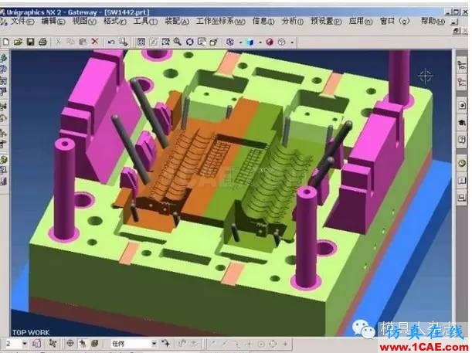The image size is (472, 353).
Task: Open the 视图(V) menu
Action: (x=84, y=22)
